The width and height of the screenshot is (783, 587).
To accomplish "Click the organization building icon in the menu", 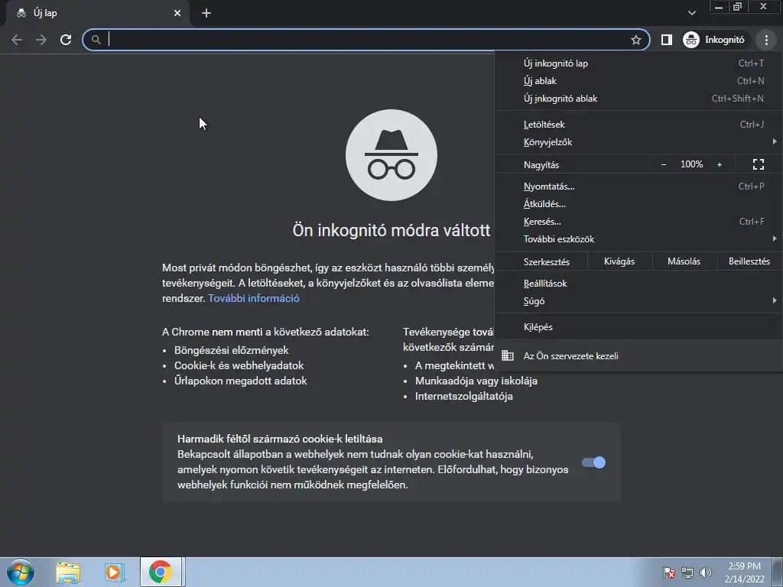I will click(508, 355).
